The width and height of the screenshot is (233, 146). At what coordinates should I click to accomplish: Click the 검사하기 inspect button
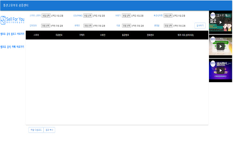point(200,26)
